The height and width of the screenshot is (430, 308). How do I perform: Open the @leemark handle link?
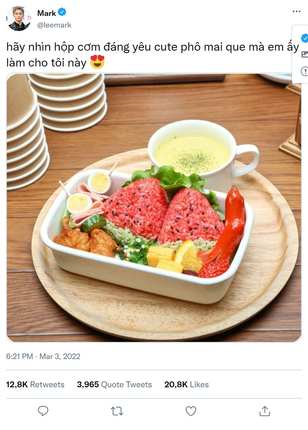point(54,25)
